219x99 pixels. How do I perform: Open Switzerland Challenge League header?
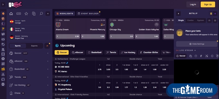pos(71,59)
